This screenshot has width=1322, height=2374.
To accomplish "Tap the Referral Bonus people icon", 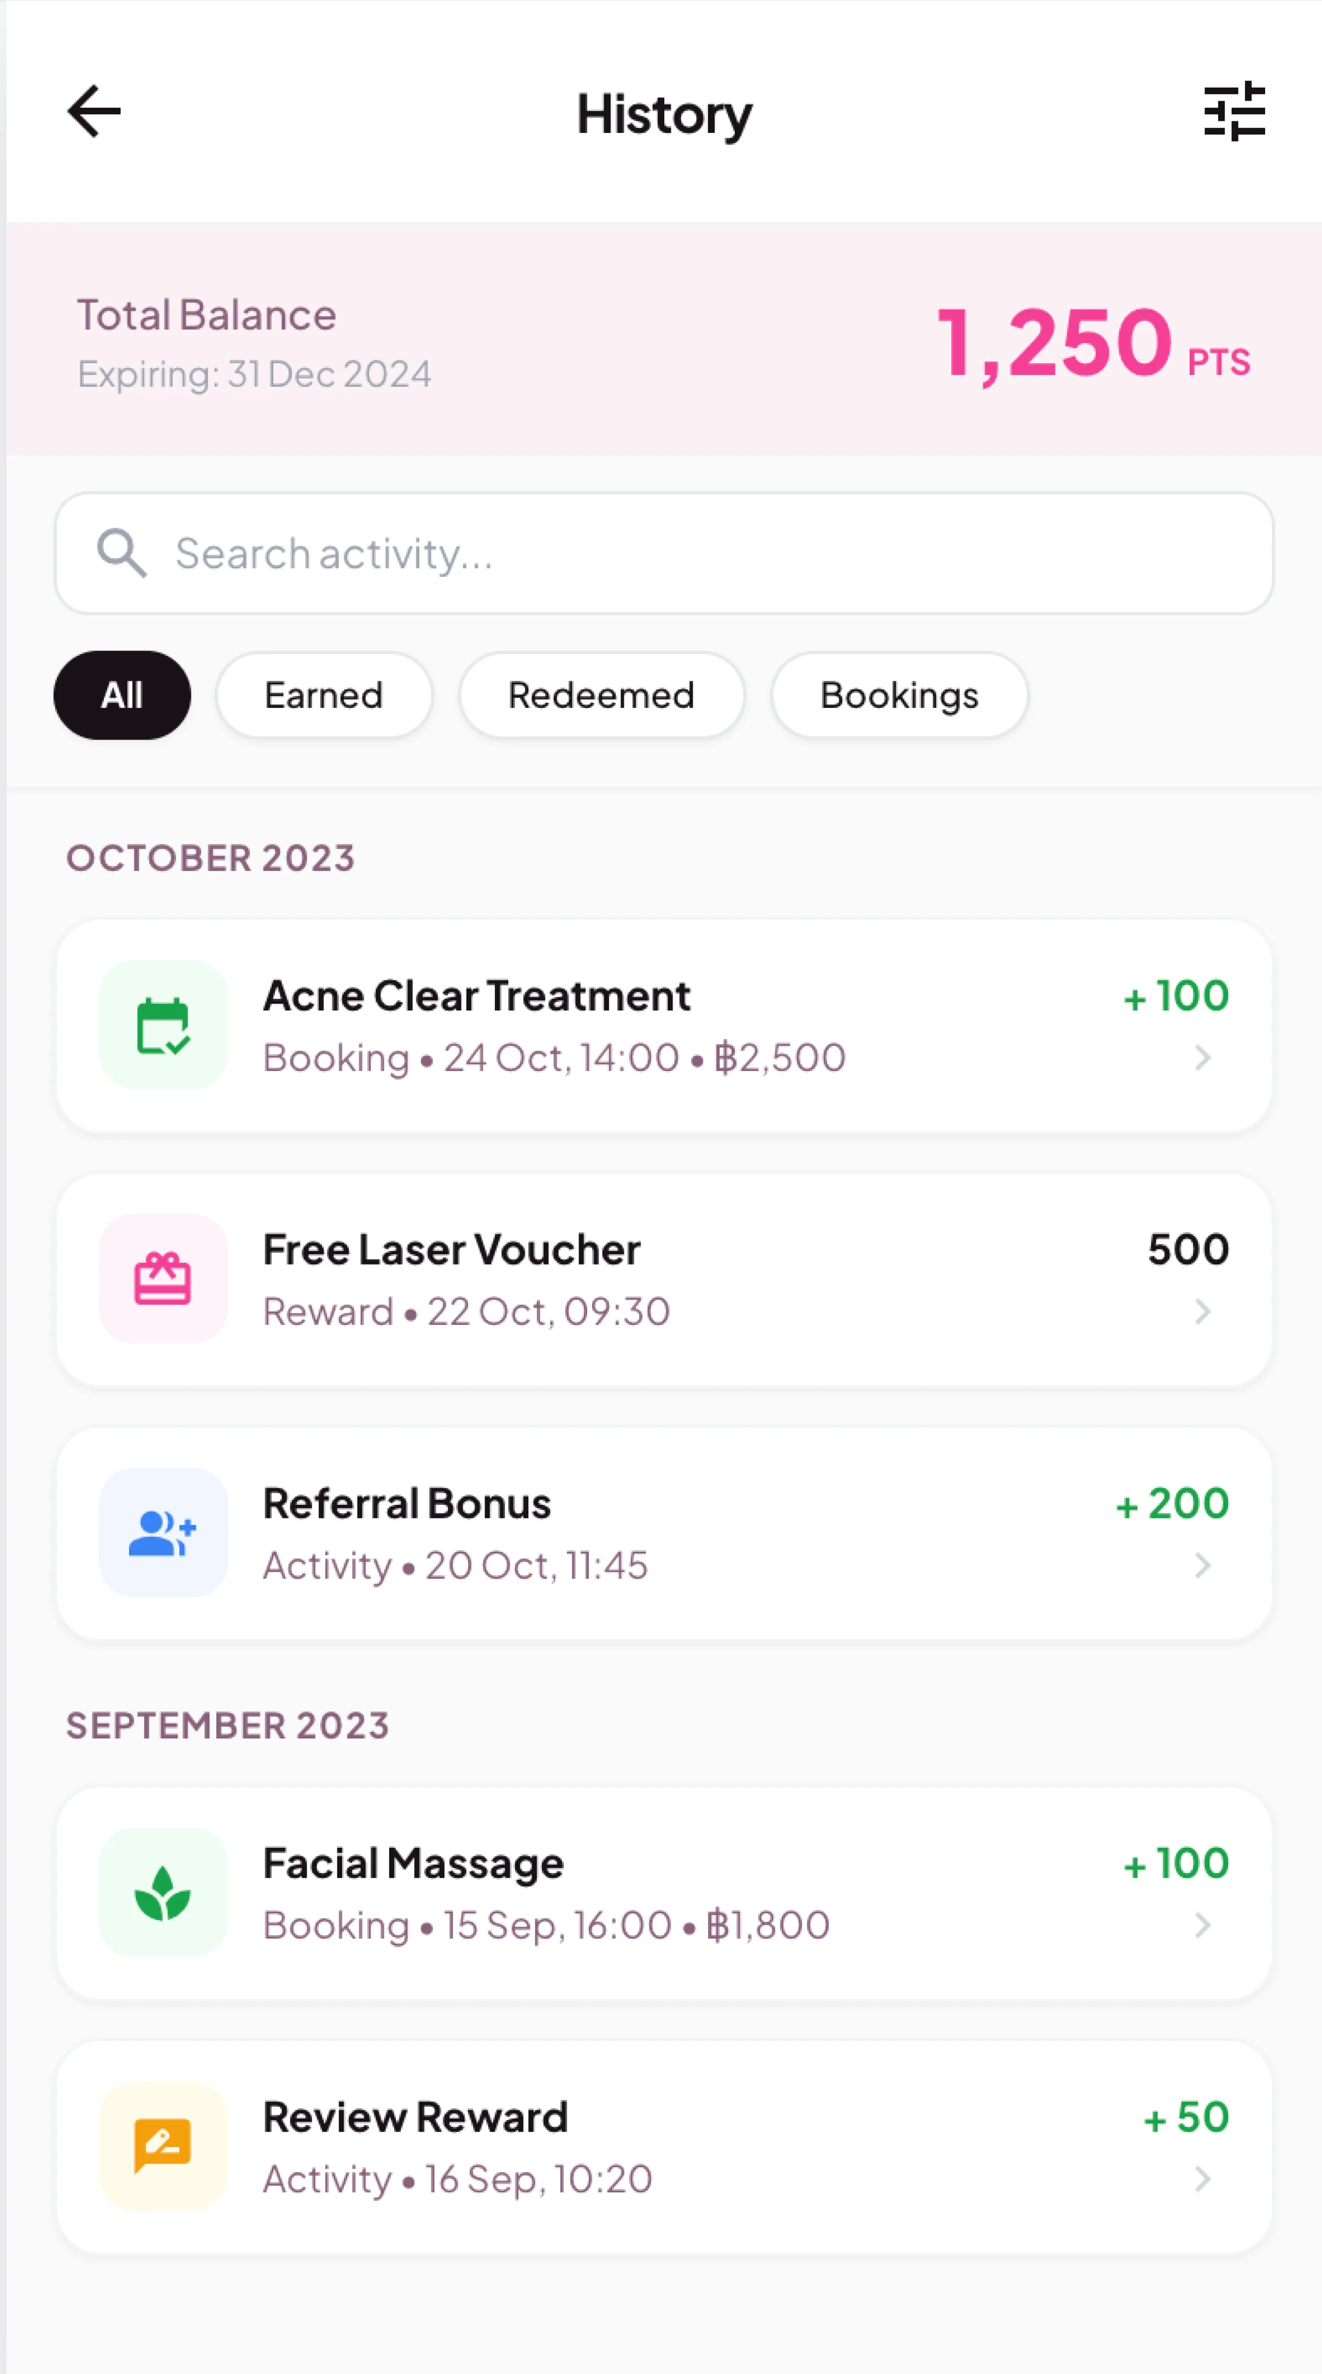I will point(163,1533).
